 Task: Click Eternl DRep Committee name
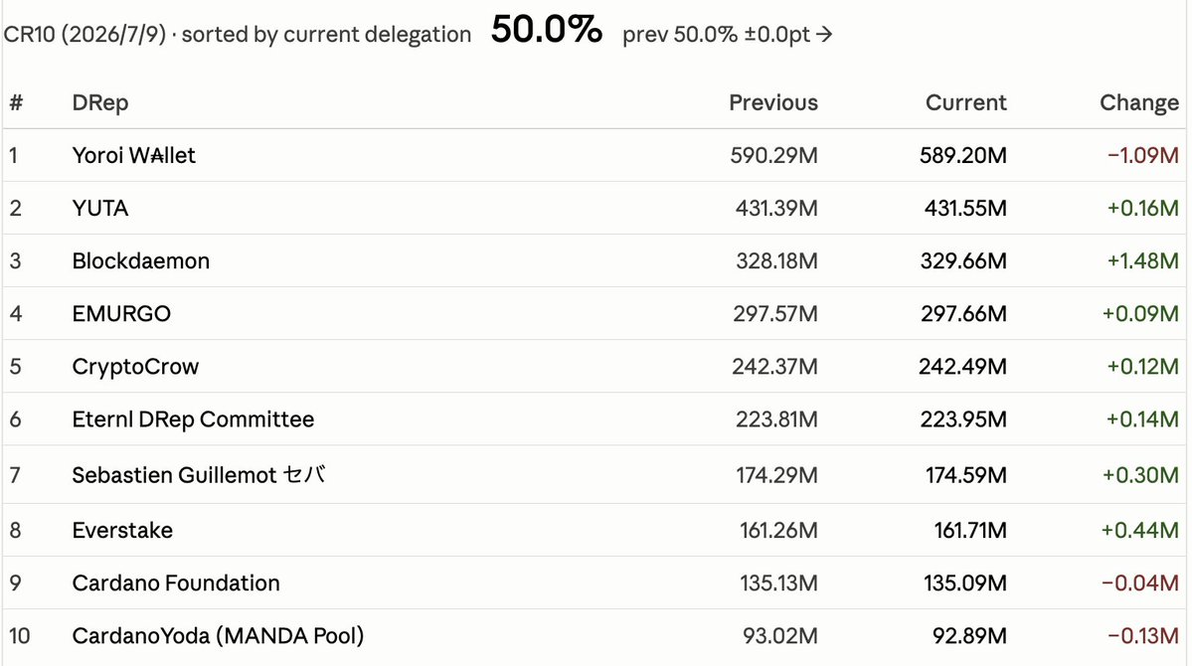click(193, 418)
